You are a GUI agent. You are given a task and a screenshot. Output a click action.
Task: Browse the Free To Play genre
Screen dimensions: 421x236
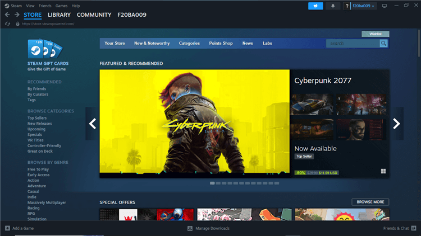click(x=38, y=169)
